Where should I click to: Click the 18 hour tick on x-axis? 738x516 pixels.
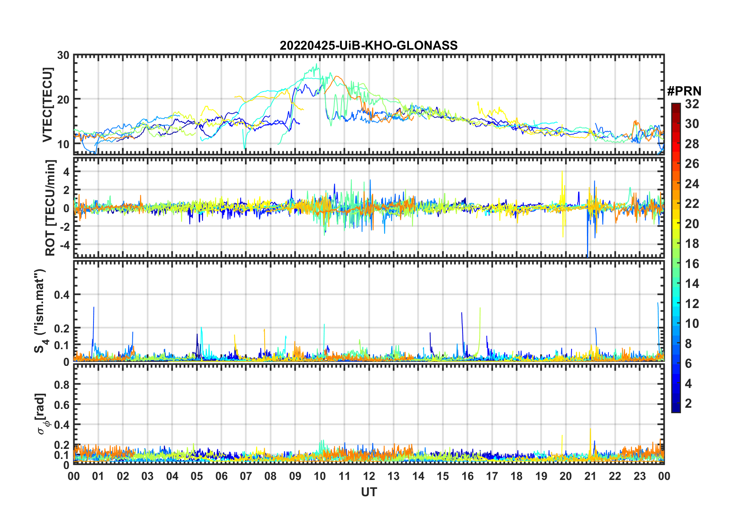[x=516, y=476]
